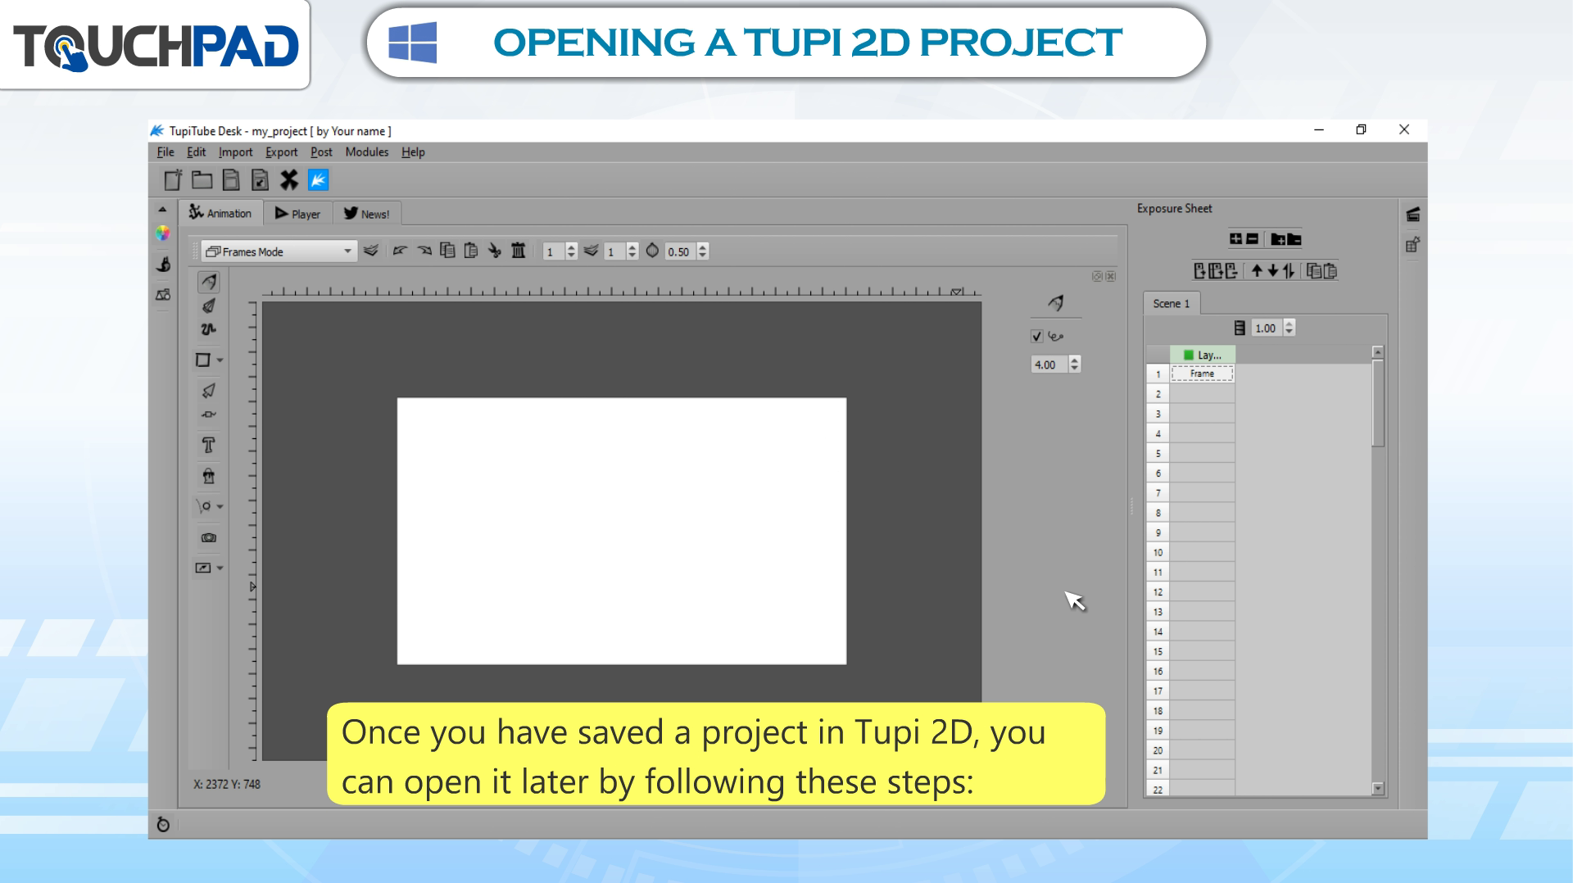Click the Copy icon in the canvas toolbar
This screenshot has height=883, width=1573.
click(x=447, y=251)
